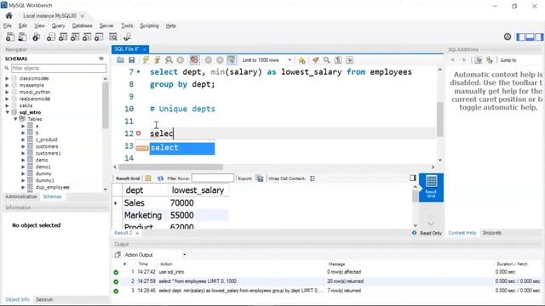Toggle continue-on-error execution button
The height and width of the screenshot is (306, 545).
pos(194,60)
